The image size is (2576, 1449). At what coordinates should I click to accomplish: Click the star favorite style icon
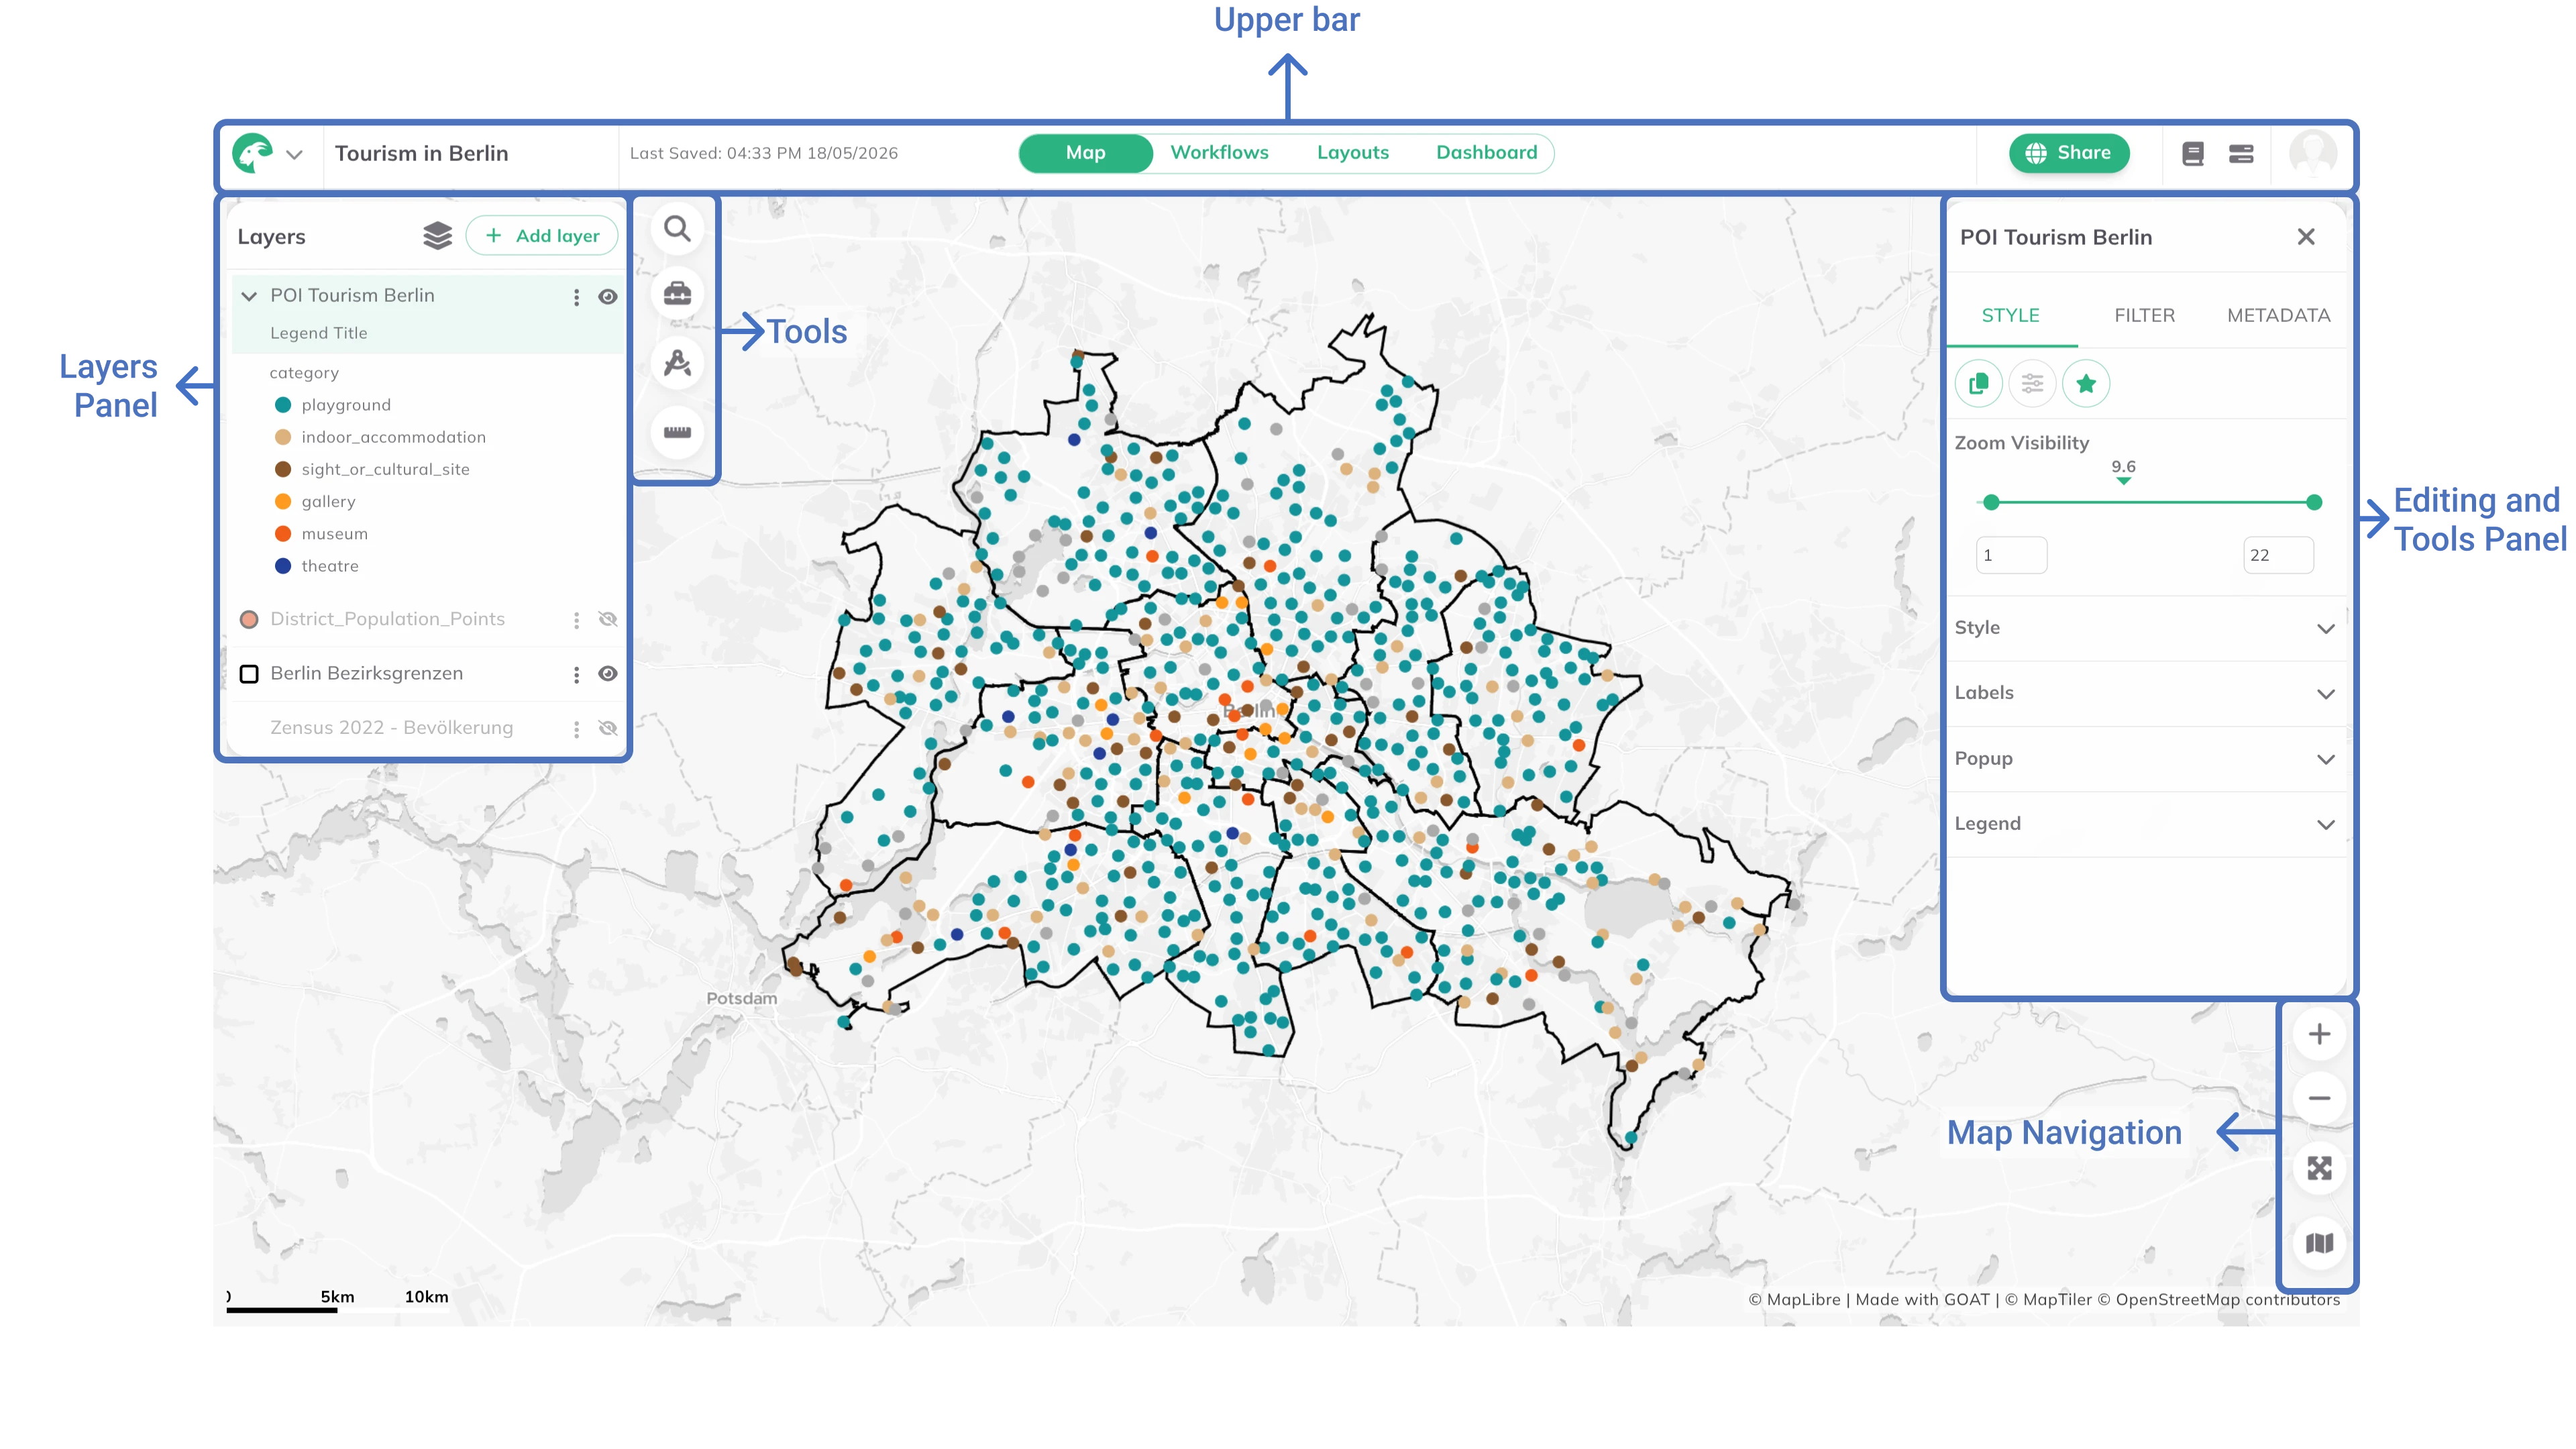[2086, 384]
